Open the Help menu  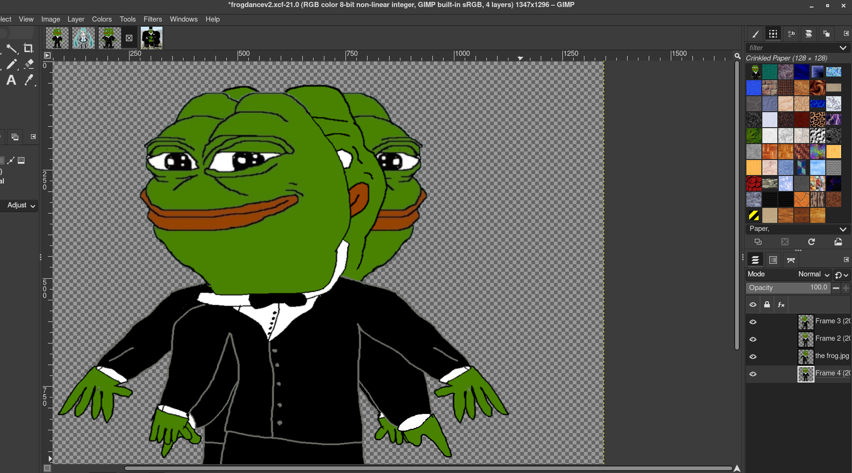click(x=213, y=19)
